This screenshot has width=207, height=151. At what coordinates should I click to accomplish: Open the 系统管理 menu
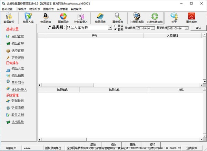pos(62,9)
